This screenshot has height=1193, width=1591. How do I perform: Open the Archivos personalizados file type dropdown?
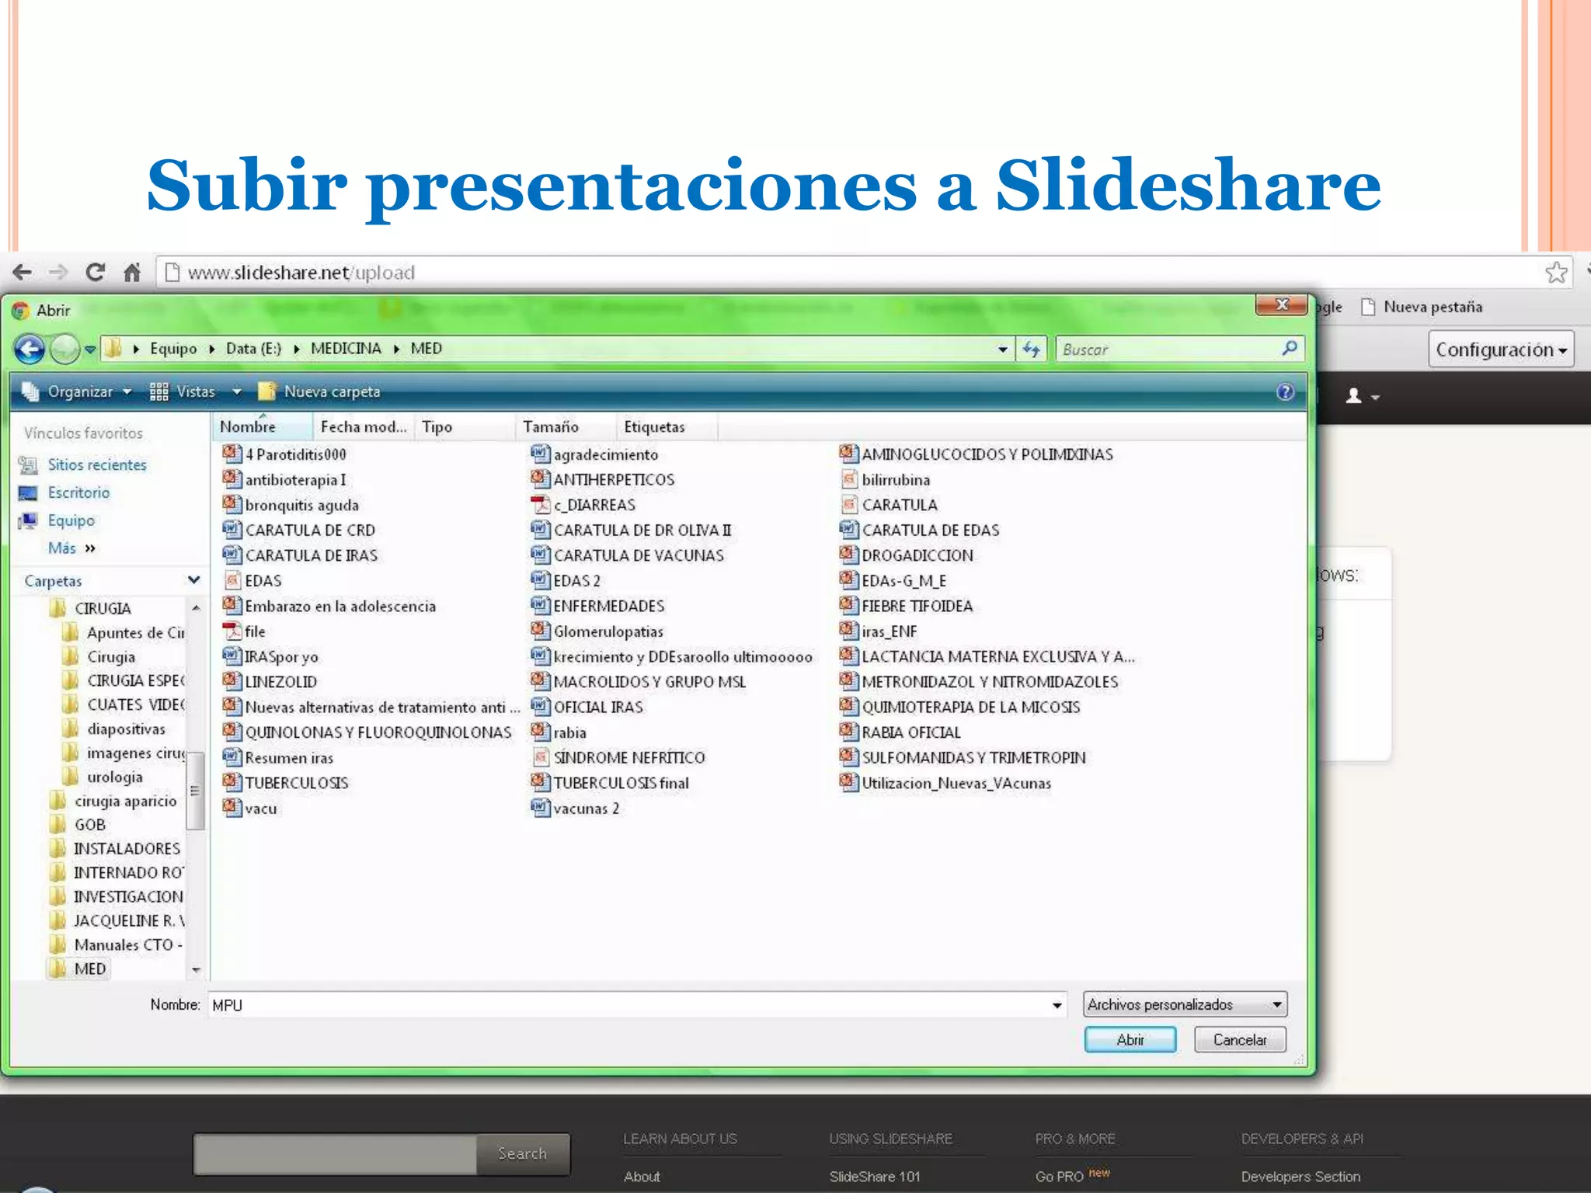pyautogui.click(x=1185, y=1004)
